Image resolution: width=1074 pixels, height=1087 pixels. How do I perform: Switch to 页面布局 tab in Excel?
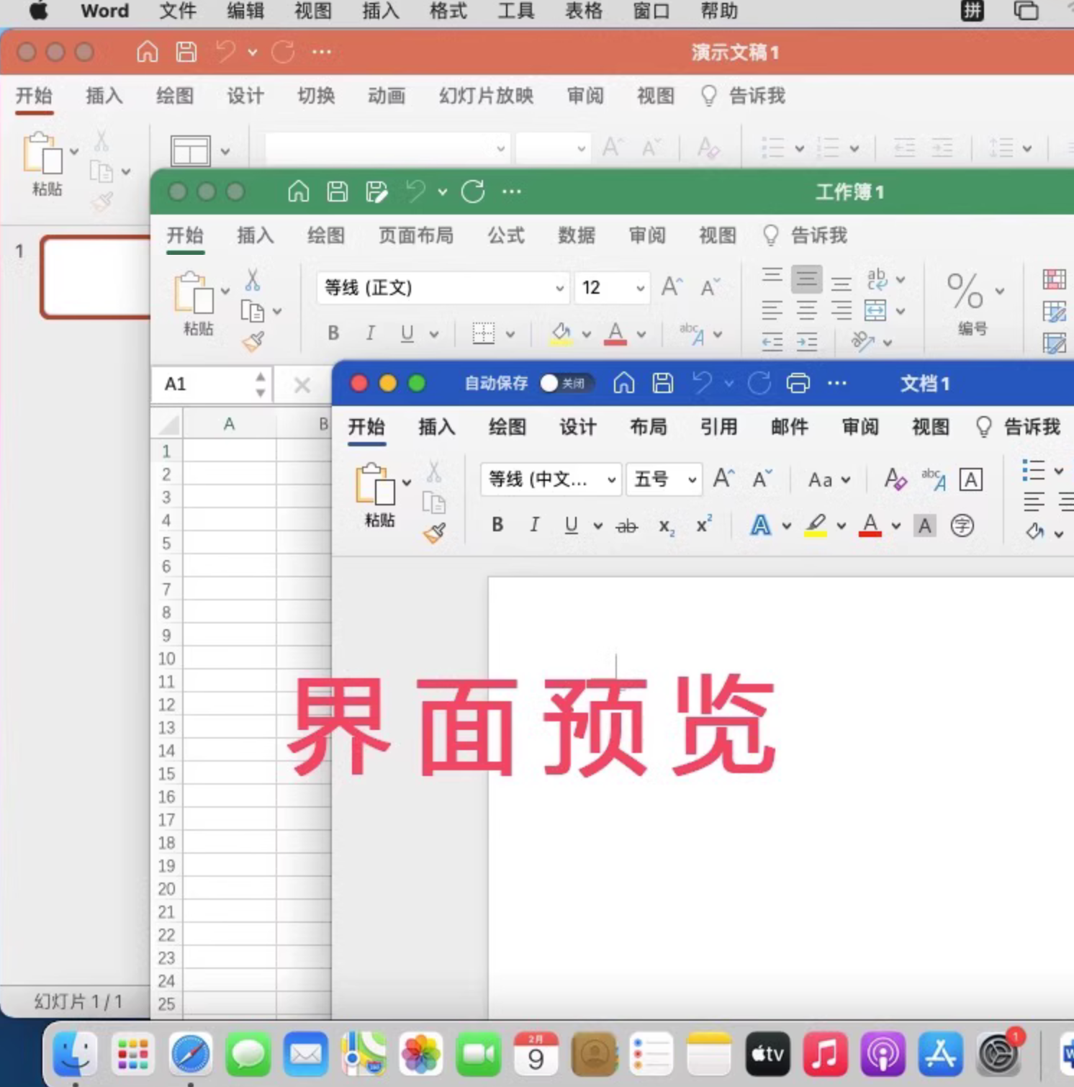coord(415,235)
